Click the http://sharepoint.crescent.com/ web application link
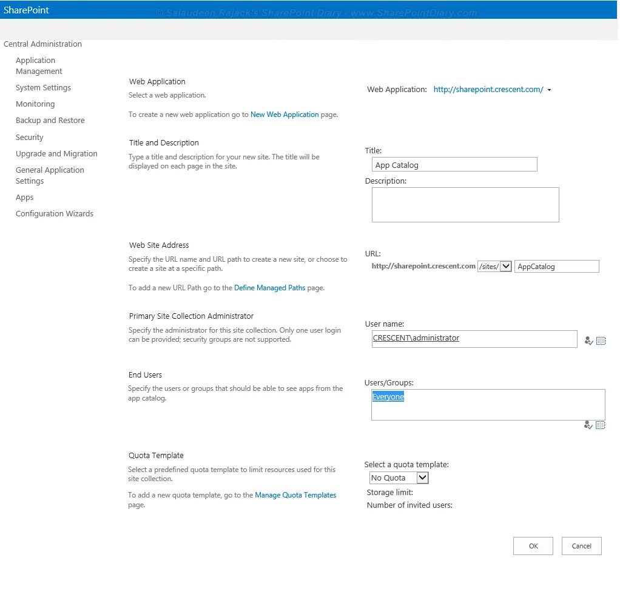 (488, 89)
